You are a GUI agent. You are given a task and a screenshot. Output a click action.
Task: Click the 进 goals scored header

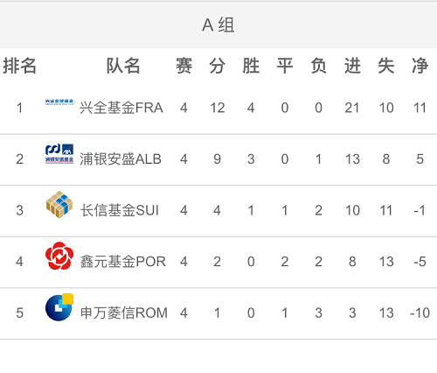pyautogui.click(x=352, y=66)
